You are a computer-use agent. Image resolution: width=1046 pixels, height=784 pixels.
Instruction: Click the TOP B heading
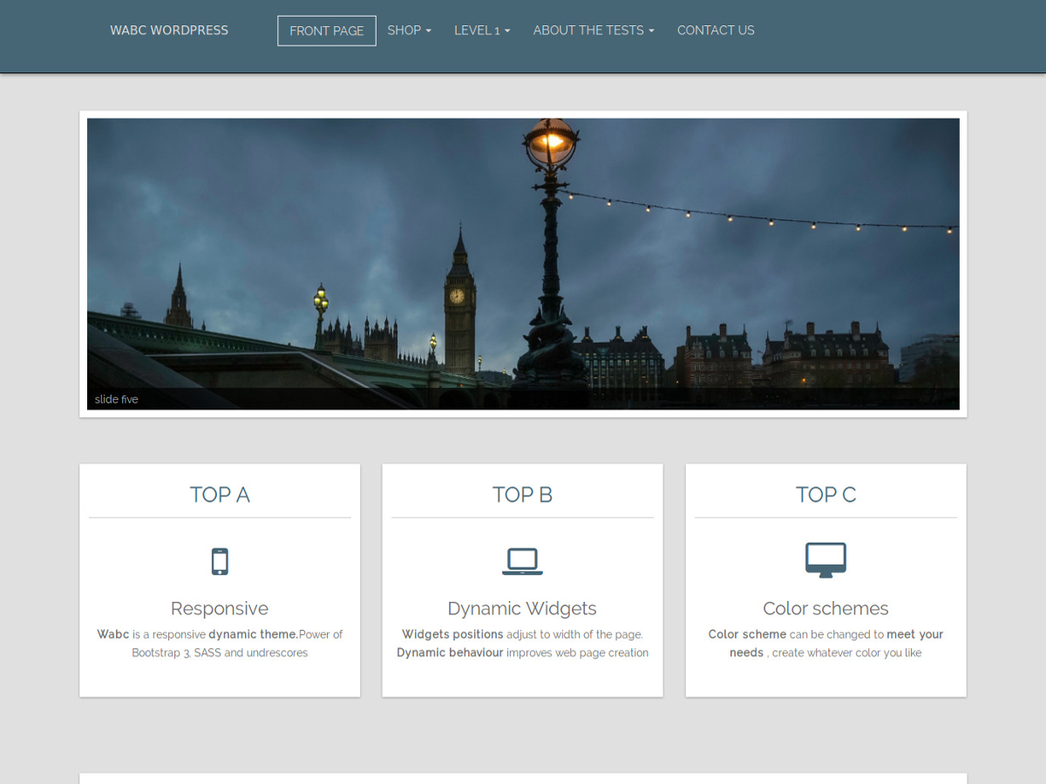click(522, 494)
